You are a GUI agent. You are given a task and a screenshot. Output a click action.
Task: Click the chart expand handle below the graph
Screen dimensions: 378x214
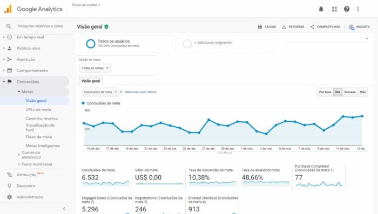(225, 152)
